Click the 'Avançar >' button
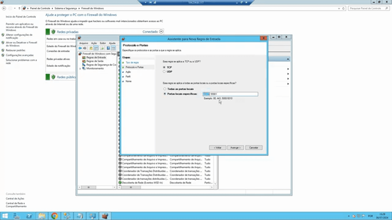The image size is (392, 220). click(235, 148)
